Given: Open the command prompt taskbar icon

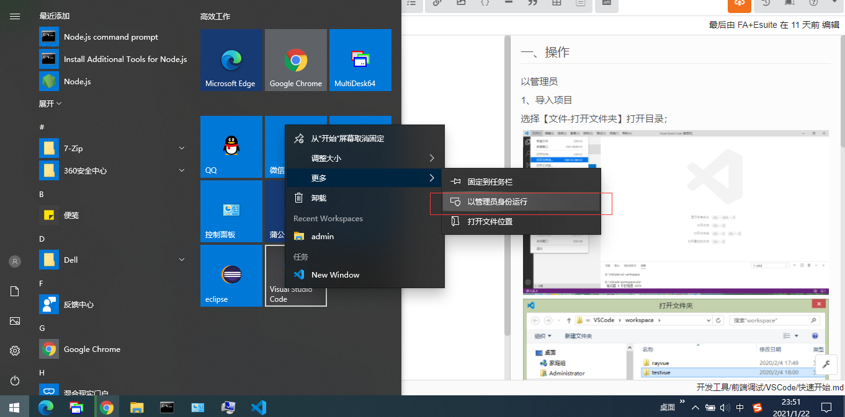Looking at the screenshot, I should click(168, 407).
